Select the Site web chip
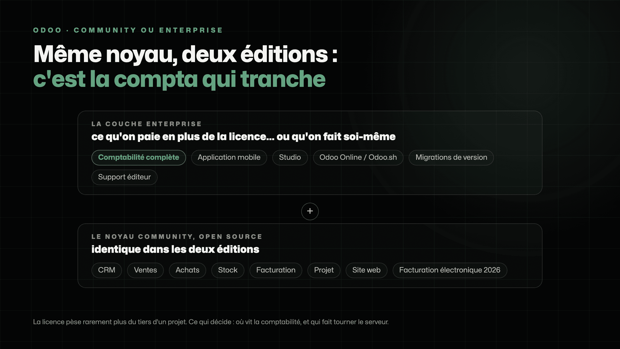 pyautogui.click(x=366, y=270)
